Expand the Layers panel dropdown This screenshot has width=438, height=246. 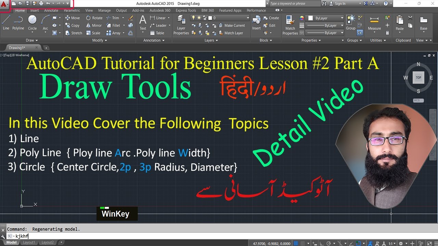click(x=211, y=40)
